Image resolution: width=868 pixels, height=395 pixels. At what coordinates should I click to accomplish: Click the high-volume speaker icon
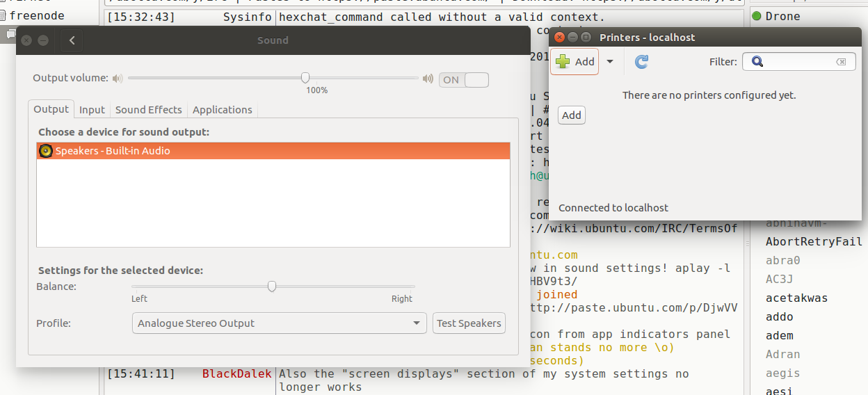tap(428, 79)
